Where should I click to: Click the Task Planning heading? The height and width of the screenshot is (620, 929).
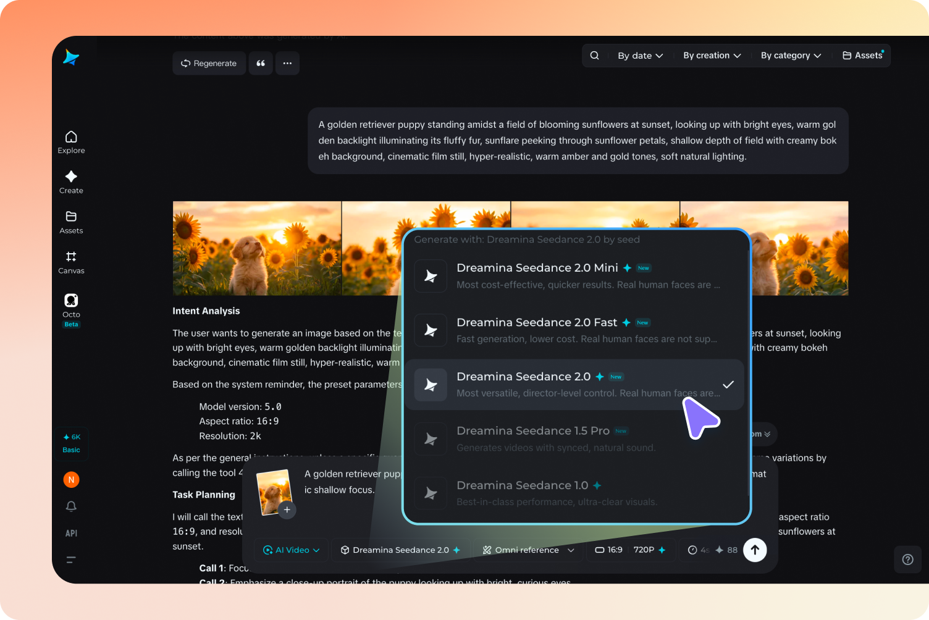pos(204,495)
